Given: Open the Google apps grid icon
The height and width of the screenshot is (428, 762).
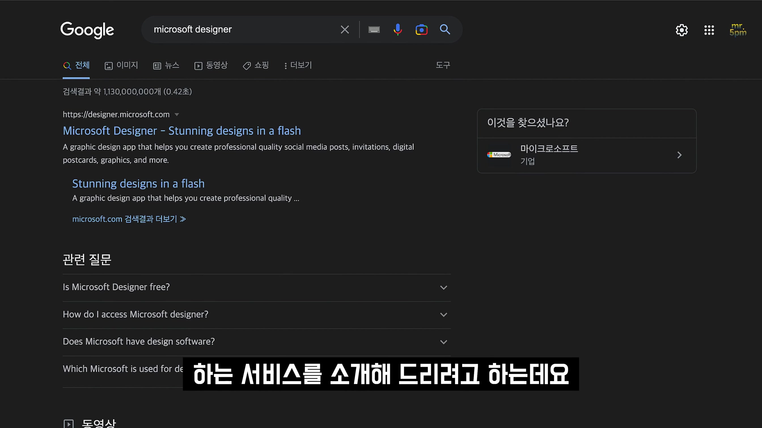Looking at the screenshot, I should [x=709, y=30].
